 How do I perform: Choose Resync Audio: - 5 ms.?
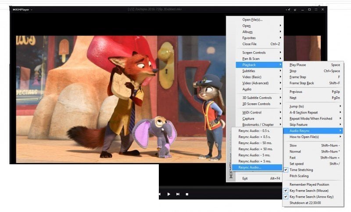pos(257,155)
